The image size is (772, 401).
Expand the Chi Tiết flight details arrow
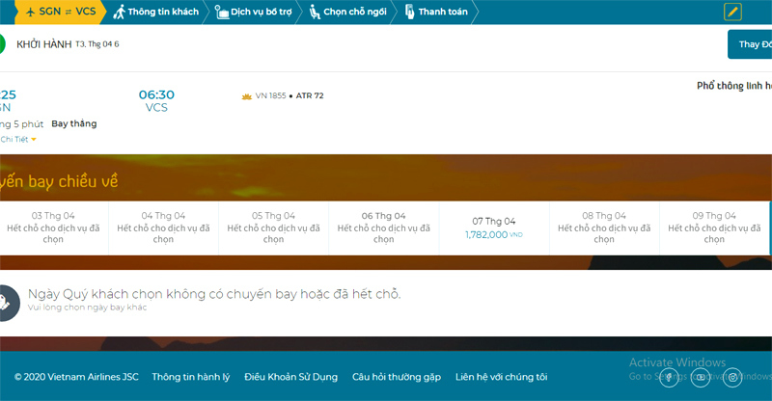point(34,140)
